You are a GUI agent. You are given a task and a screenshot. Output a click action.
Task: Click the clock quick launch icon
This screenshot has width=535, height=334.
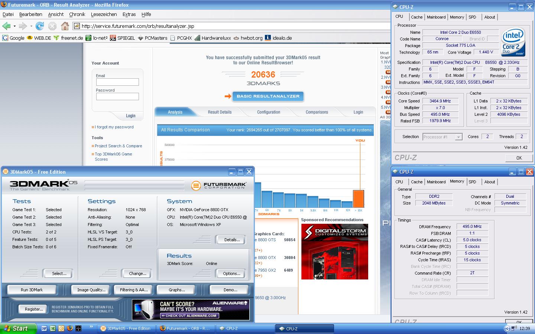[x=61, y=328]
